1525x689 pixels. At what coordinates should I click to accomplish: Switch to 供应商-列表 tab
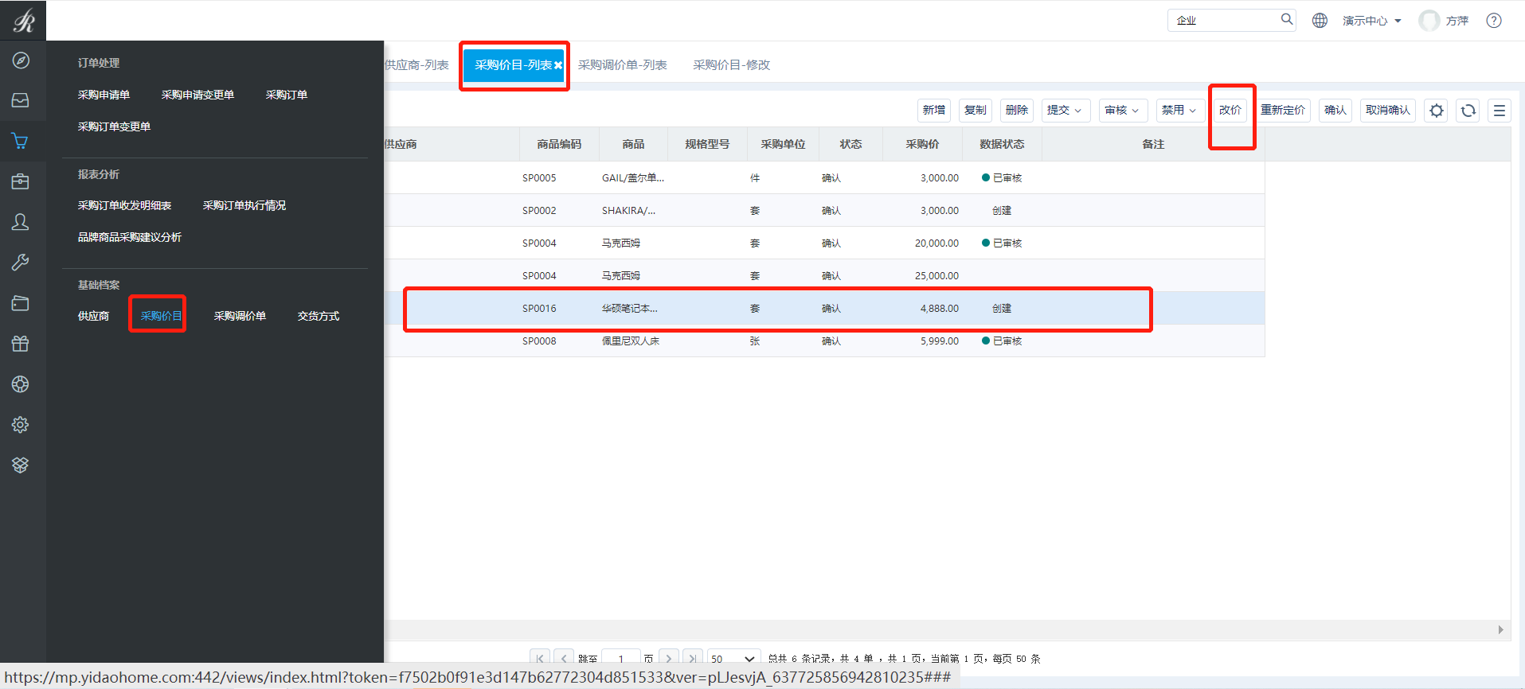click(416, 65)
